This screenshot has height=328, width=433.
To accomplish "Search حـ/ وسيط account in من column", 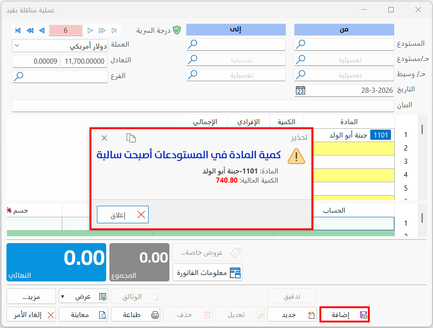I will pyautogui.click(x=301, y=75).
